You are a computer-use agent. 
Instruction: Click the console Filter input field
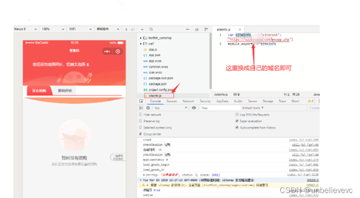220,108
